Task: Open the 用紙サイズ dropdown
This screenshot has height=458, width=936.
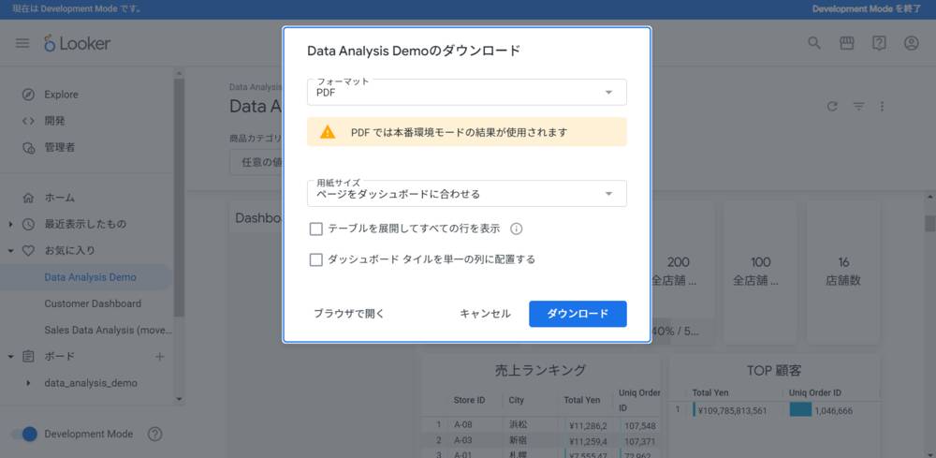Action: click(467, 194)
